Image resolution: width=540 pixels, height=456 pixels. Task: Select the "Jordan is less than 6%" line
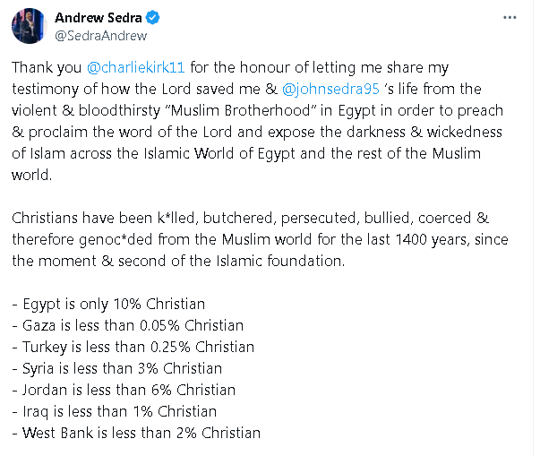click(124, 391)
